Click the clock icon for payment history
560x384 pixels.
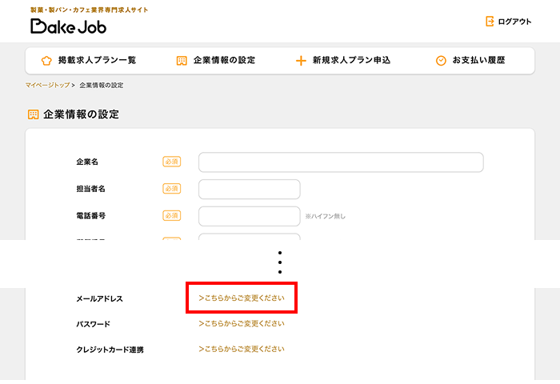pyautogui.click(x=441, y=61)
